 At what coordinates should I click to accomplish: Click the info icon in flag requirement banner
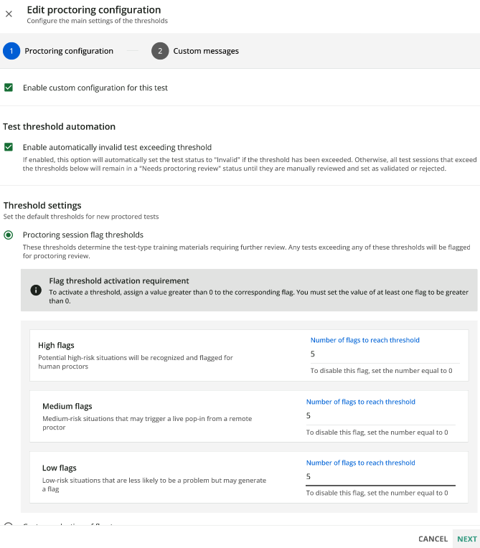point(36,290)
